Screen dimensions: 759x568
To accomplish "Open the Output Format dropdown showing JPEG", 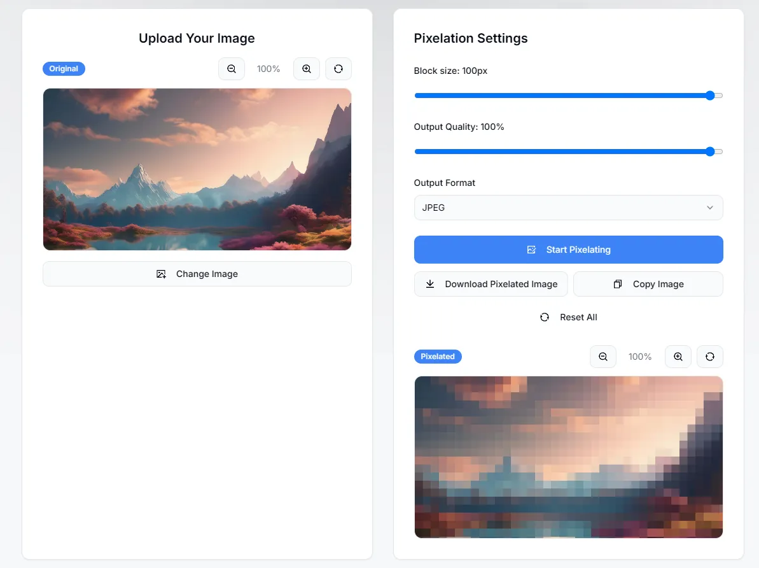I will point(569,208).
